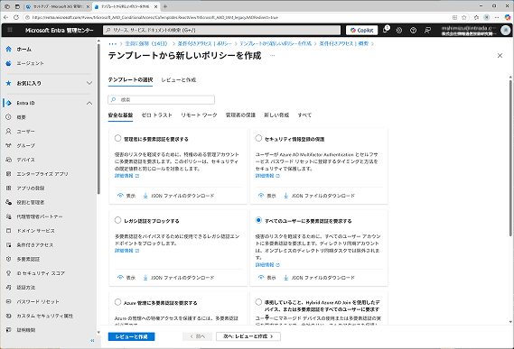
Task: Expand the お気に入り section chevron
Action: point(89,83)
